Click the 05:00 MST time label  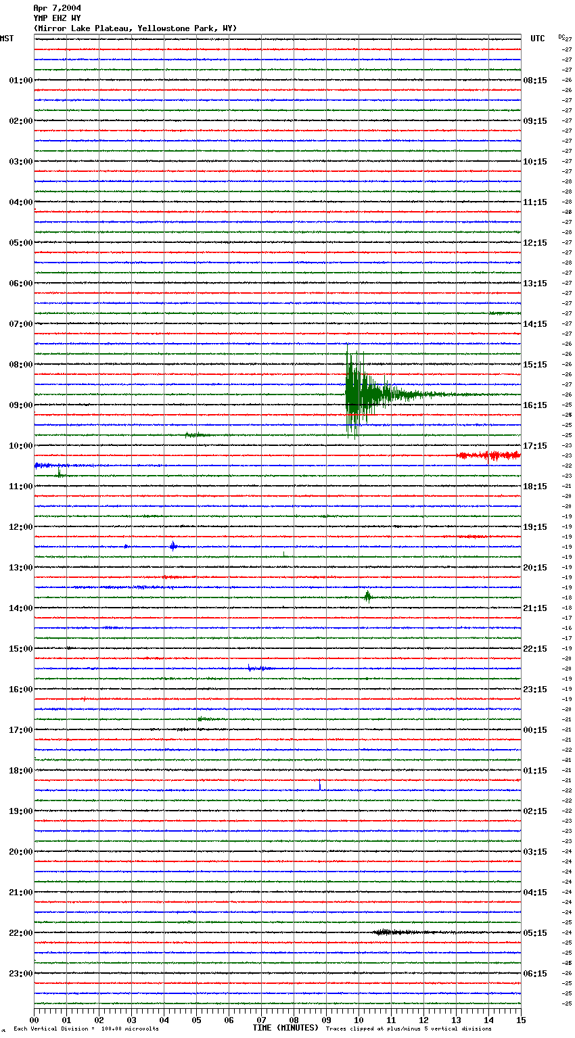pyautogui.click(x=21, y=243)
